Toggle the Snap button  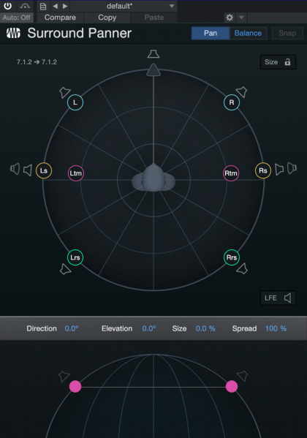click(287, 33)
